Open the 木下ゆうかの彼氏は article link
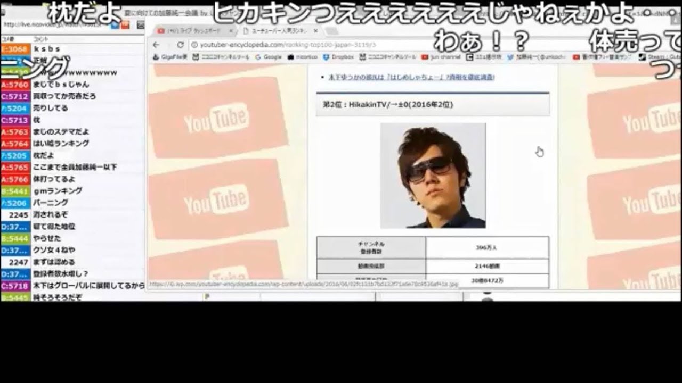Viewport: 682px width, 383px height. click(x=411, y=77)
